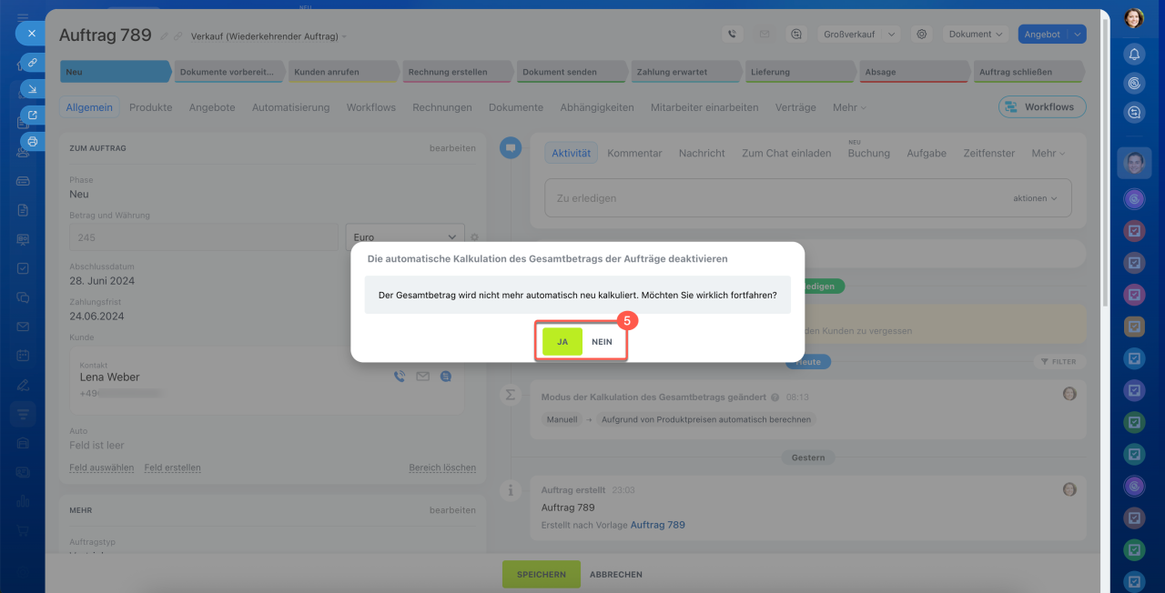Open chat with Lena Weber icon
1165x593 pixels.
pos(445,376)
